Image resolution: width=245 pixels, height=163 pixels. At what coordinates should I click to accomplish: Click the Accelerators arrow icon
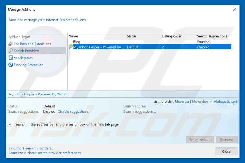coord(11,58)
